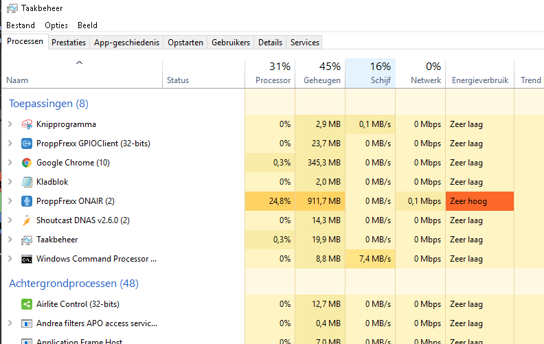Expand the Taakbeheer process row
Viewport: 544px width, 344px height.
[10, 239]
